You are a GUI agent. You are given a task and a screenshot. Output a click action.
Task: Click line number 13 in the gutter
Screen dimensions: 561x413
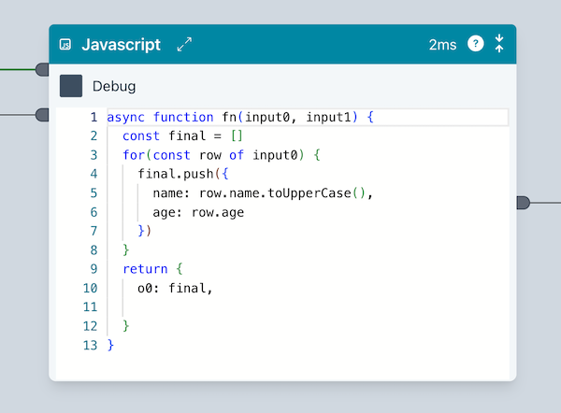pos(89,345)
